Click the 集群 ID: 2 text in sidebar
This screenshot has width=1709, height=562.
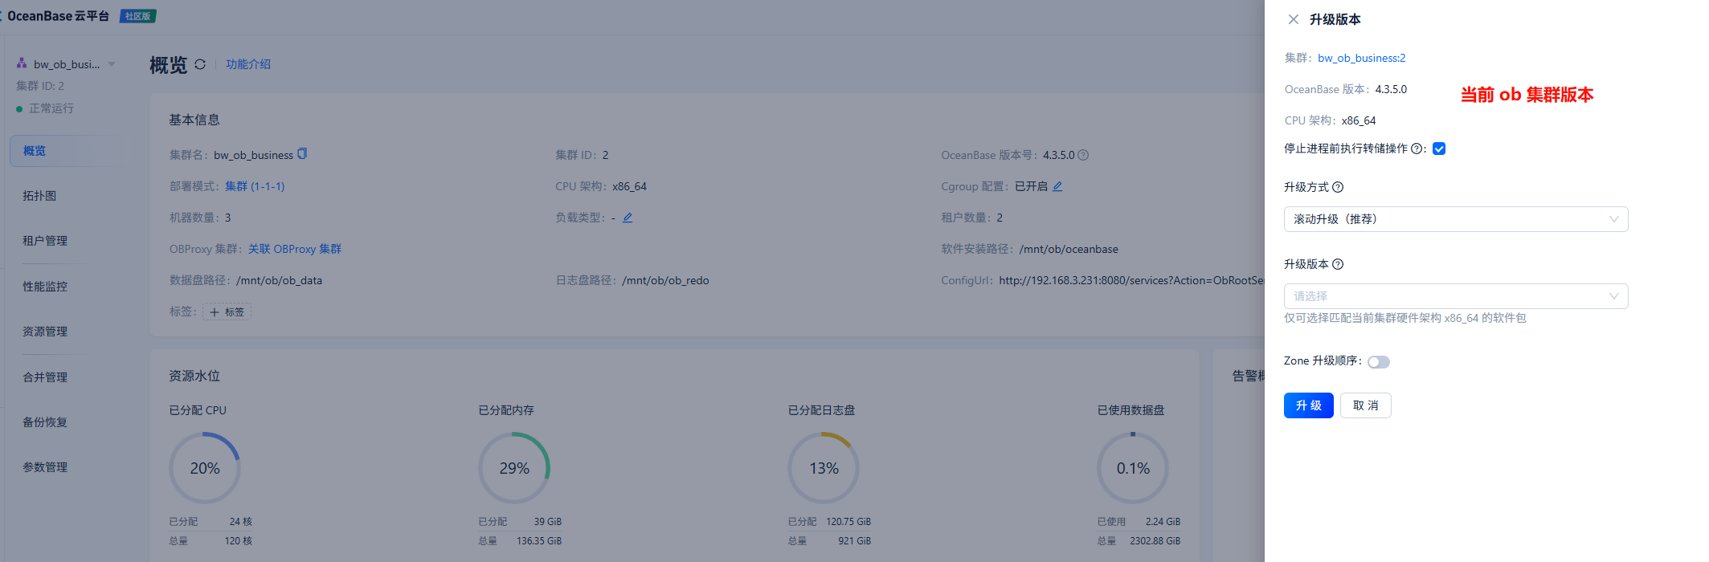click(x=40, y=86)
